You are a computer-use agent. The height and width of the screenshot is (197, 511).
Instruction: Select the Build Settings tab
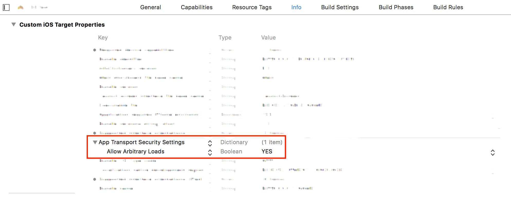pos(340,7)
